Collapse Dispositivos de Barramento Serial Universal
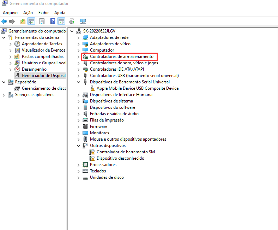278x230 pixels. [x=79, y=82]
